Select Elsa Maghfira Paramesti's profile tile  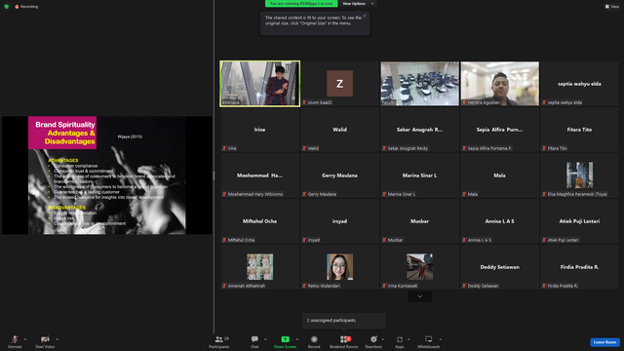click(x=579, y=175)
